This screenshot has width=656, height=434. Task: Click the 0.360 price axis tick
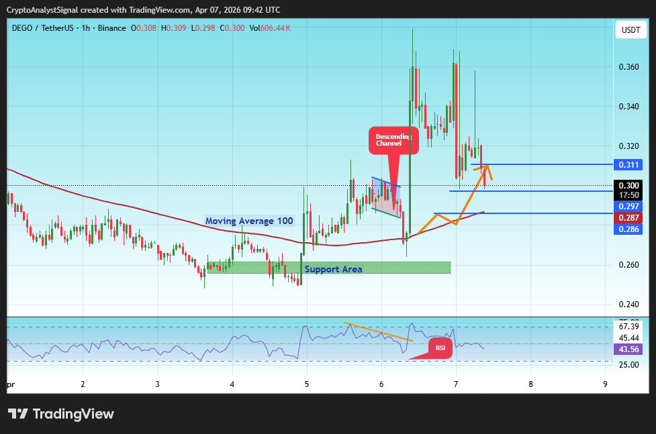(628, 67)
